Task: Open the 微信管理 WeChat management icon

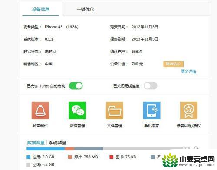Action: 77,111
